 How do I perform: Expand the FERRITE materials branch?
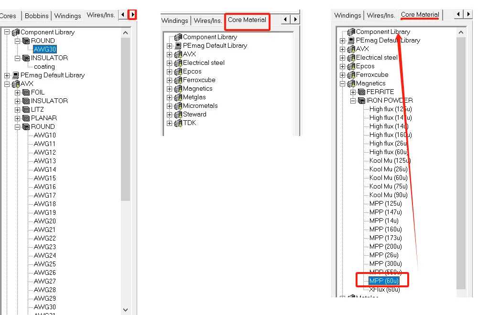click(x=353, y=92)
